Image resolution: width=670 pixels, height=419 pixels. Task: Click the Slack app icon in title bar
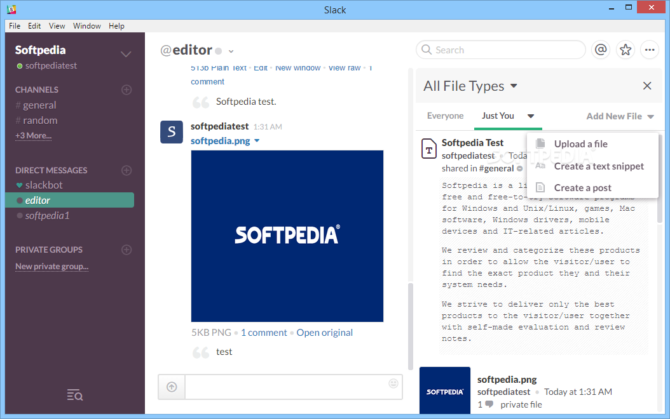11,9
